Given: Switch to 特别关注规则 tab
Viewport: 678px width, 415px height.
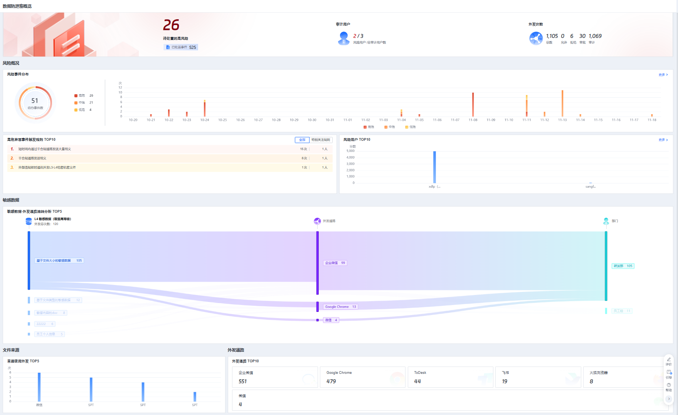Looking at the screenshot, I should [320, 140].
